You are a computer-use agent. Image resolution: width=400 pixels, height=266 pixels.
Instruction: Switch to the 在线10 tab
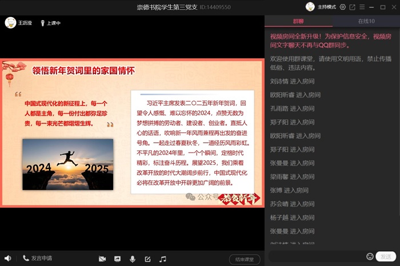click(x=366, y=21)
